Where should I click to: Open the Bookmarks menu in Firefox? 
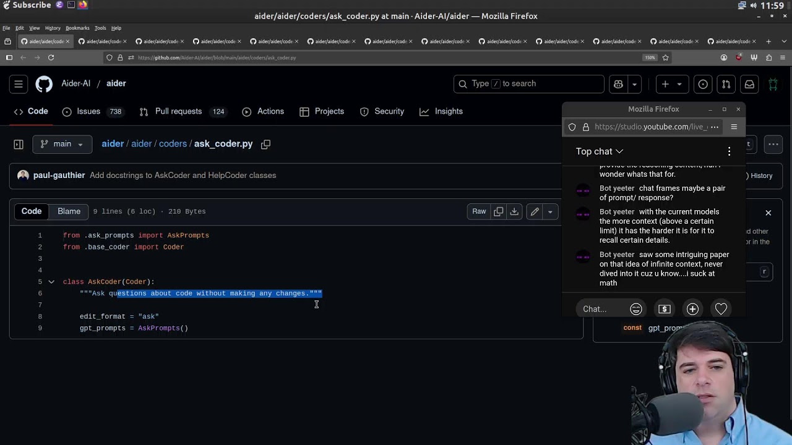tap(77, 28)
